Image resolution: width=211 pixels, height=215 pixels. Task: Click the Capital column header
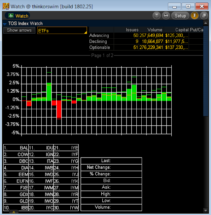pos(182,30)
